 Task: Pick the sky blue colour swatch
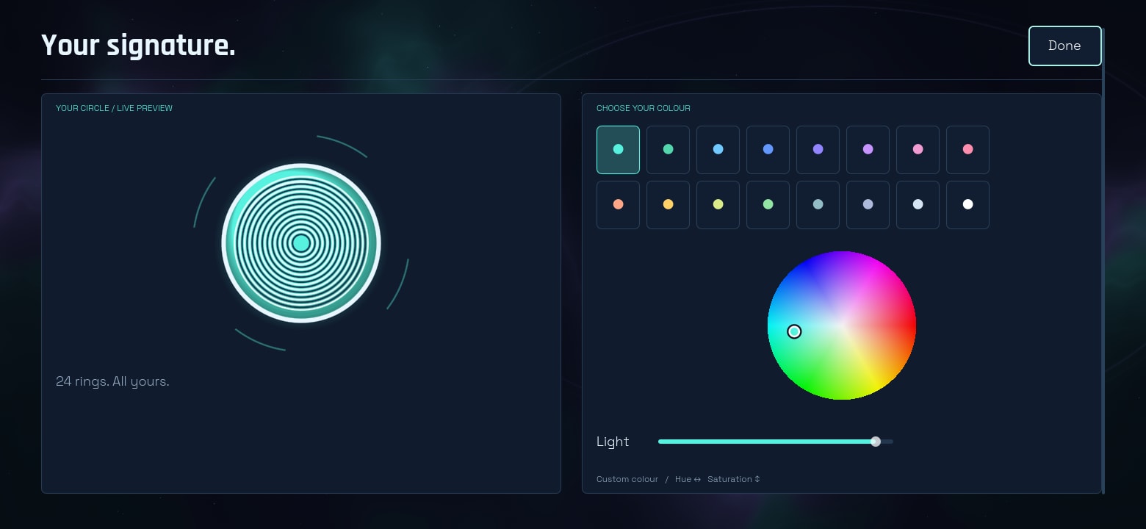(x=718, y=150)
